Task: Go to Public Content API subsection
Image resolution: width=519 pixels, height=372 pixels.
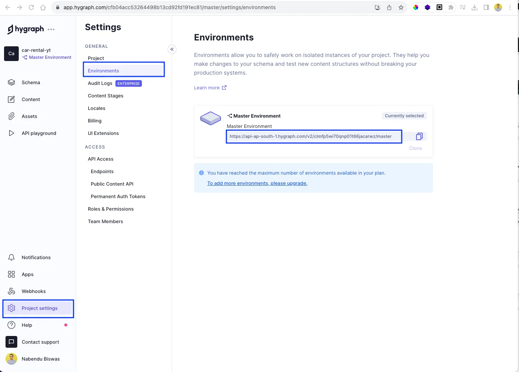Action: coord(112,184)
